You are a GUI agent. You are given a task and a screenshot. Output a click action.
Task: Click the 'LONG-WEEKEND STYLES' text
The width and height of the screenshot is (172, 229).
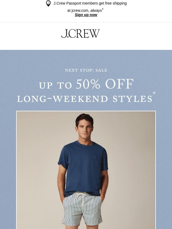(x=85, y=99)
